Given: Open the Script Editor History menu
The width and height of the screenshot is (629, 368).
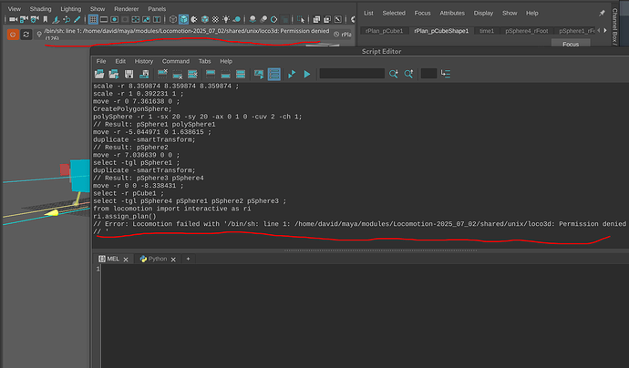Looking at the screenshot, I should coord(144,61).
